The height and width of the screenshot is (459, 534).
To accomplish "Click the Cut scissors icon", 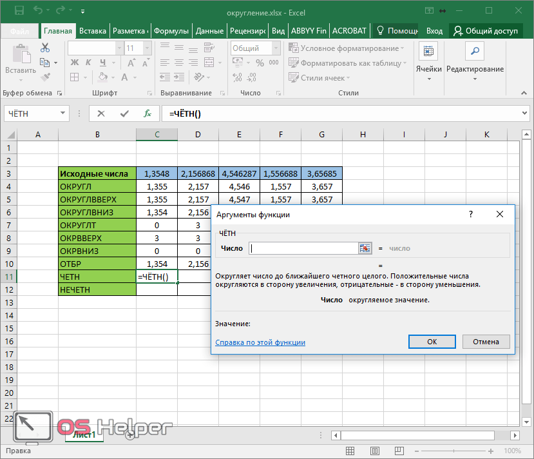I will click(x=45, y=48).
